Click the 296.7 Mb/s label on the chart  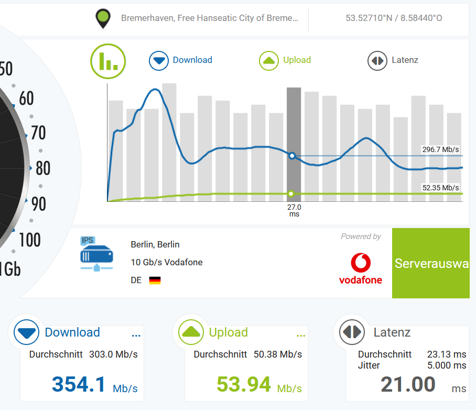tap(441, 149)
